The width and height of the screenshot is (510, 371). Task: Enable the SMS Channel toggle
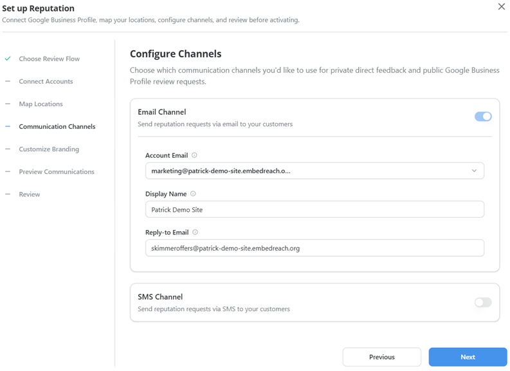(x=483, y=302)
